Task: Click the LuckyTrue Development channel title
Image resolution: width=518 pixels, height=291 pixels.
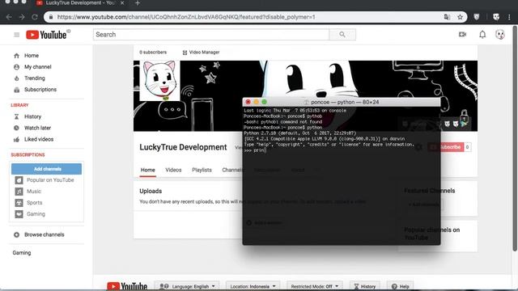Action: tap(183, 147)
